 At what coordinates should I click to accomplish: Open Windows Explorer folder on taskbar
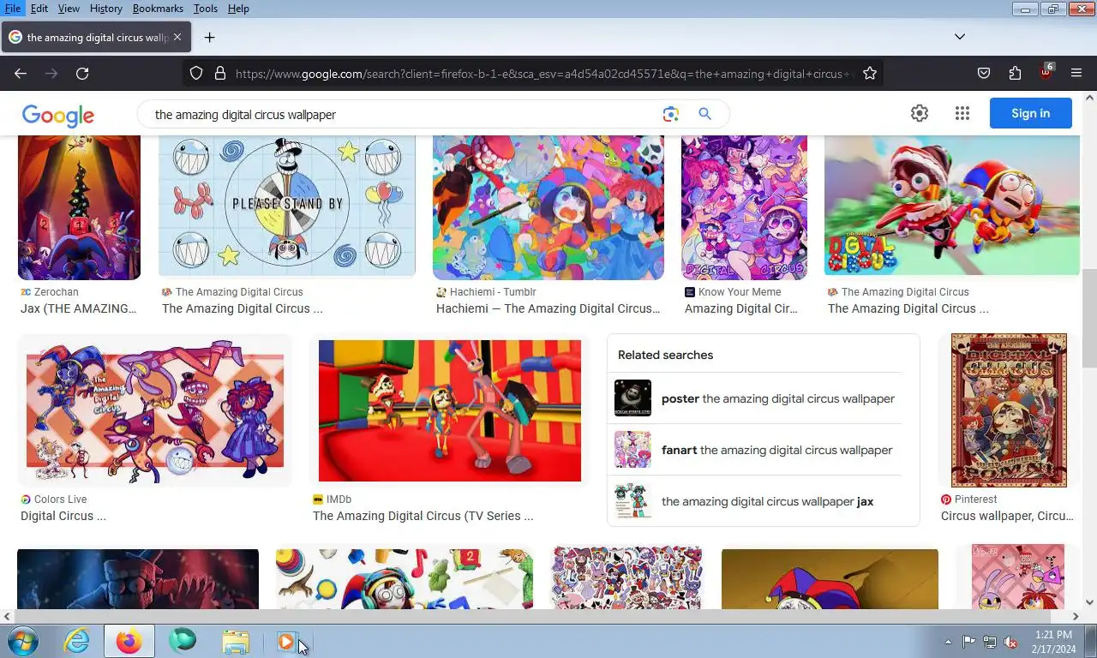point(236,641)
